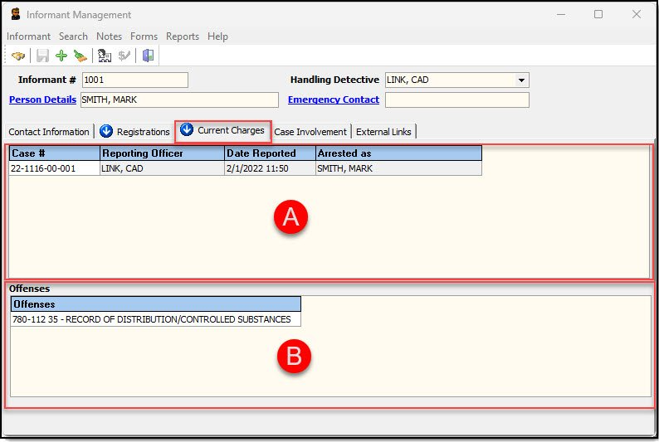Switch to the Contact Information tab
Viewport: 659px width, 442px height.
[49, 132]
